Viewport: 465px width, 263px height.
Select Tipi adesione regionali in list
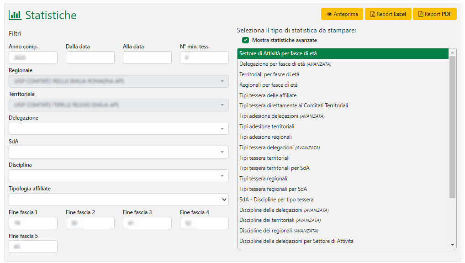click(x=265, y=137)
